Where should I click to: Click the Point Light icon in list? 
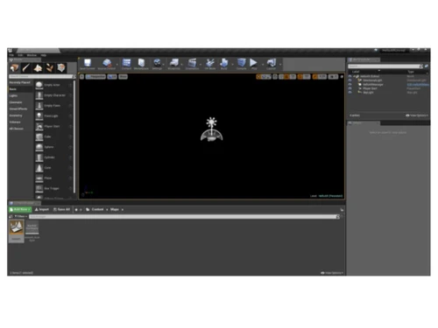[x=39, y=116]
